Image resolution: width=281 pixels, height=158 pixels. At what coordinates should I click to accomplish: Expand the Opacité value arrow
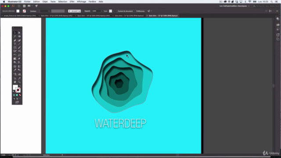pyautogui.click(x=101, y=11)
